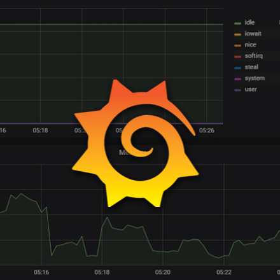The height and width of the screenshot is (280, 280).
Task: Click the Grafana sun logo
Action: [136, 143]
